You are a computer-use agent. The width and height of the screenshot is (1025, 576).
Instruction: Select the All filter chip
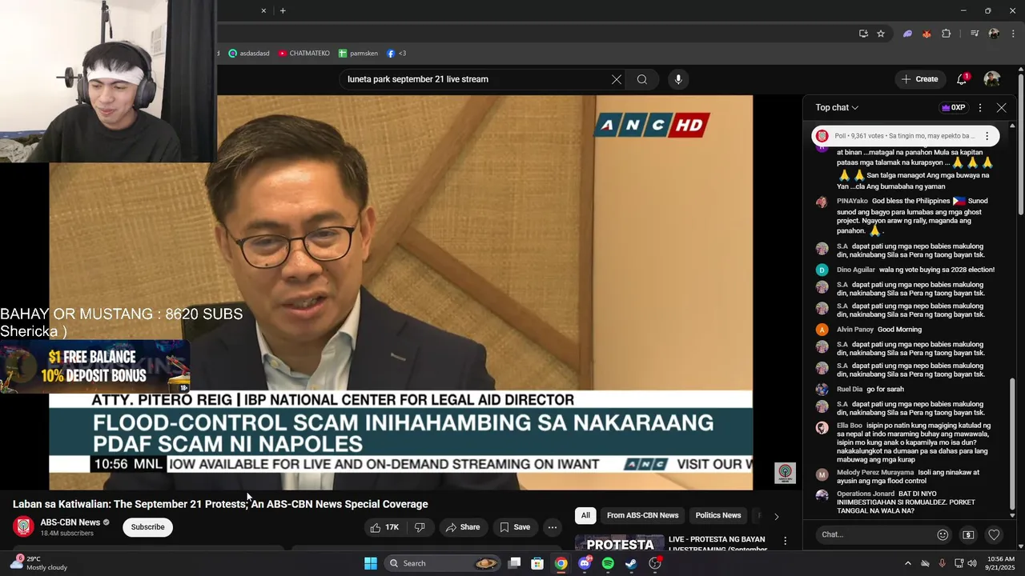[585, 515]
